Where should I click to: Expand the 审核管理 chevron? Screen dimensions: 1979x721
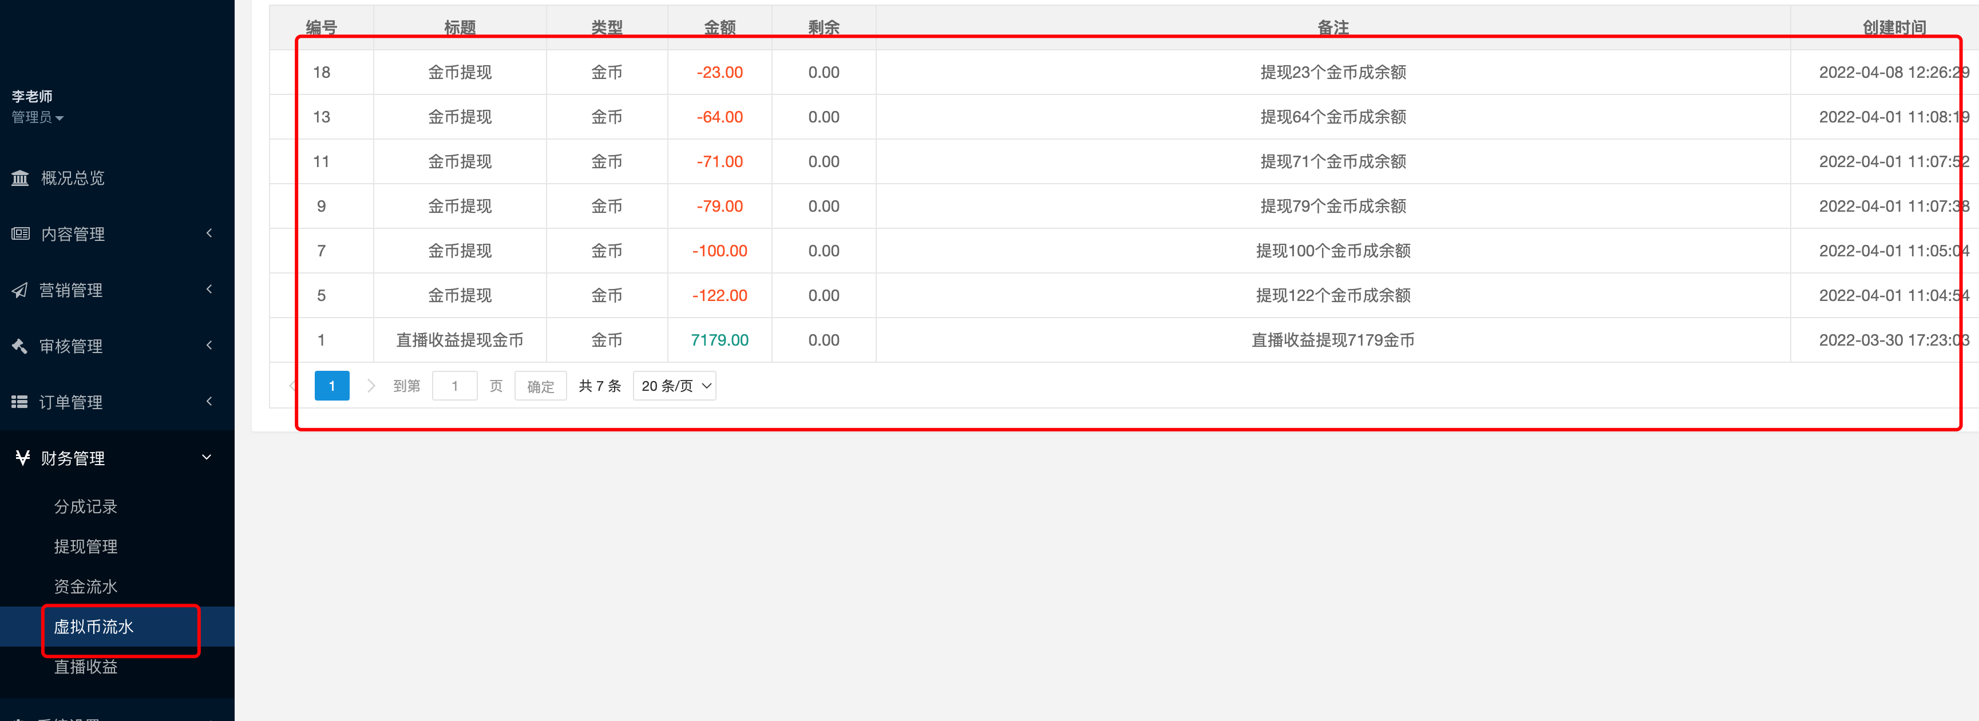(x=209, y=344)
